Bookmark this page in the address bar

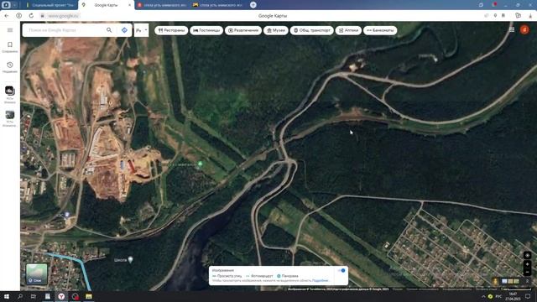503,16
